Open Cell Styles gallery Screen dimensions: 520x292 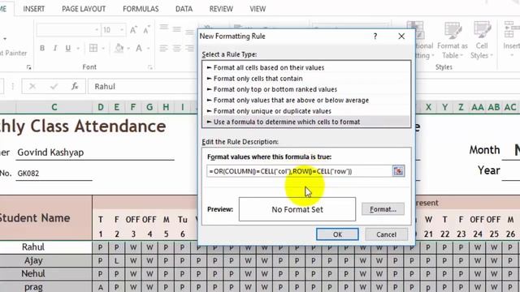pyautogui.click(x=482, y=41)
